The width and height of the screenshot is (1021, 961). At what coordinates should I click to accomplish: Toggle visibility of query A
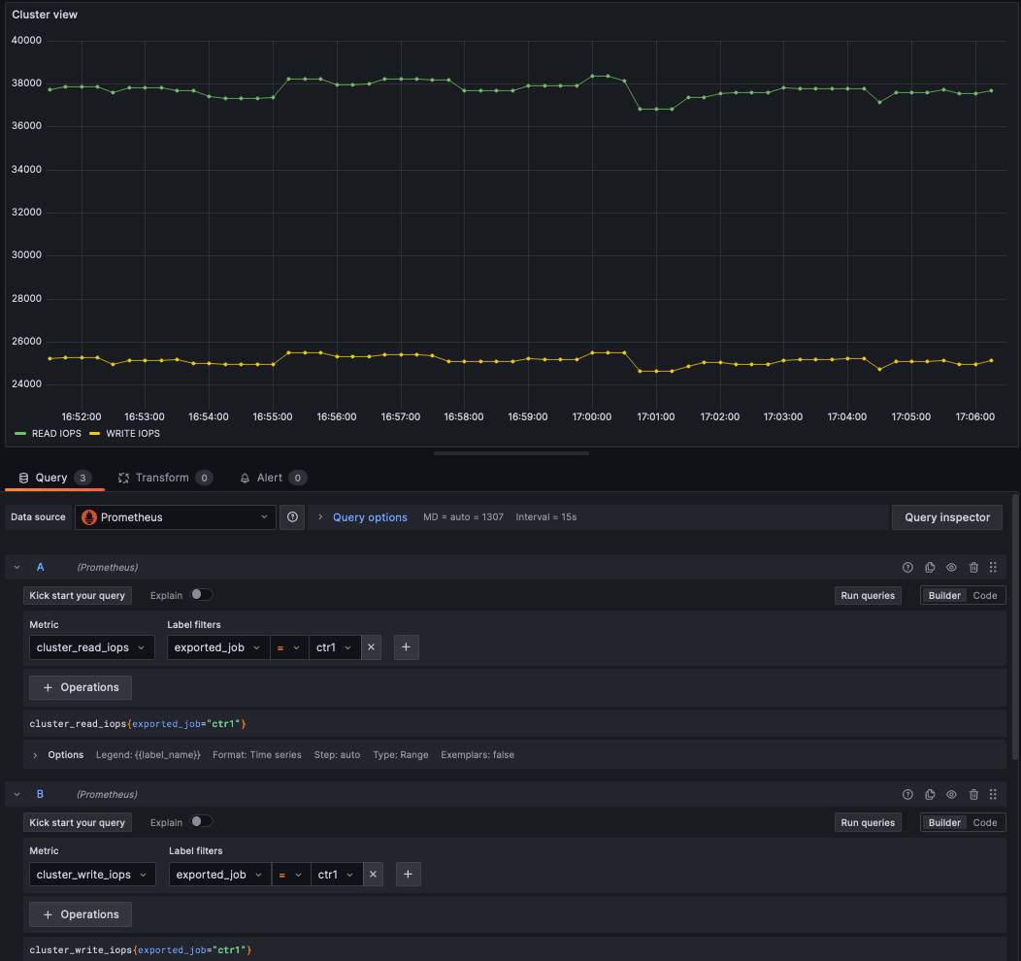point(951,567)
